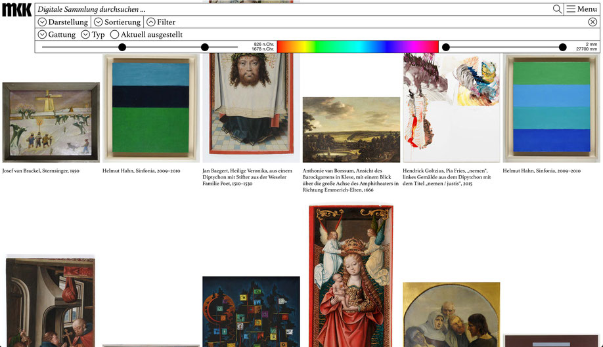603x347 pixels.
Task: Click the right handle of the size slider
Action: [x=563, y=47]
